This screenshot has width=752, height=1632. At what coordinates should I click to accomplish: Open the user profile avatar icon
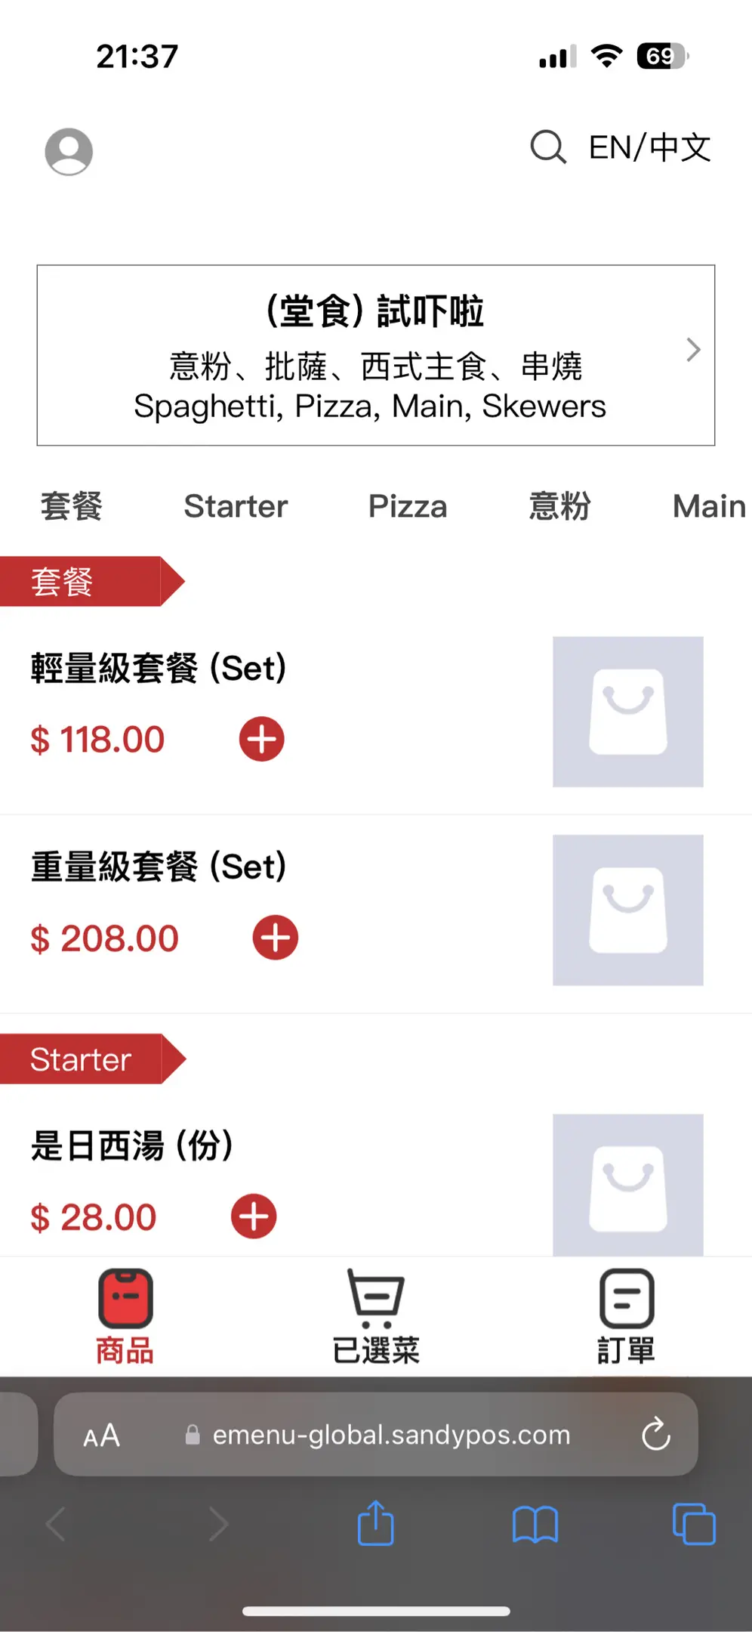pyautogui.click(x=69, y=152)
